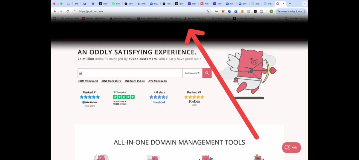The height and width of the screenshot is (160, 359).
Task: Click the green Y profile avatar
Action: pos(271,11)
